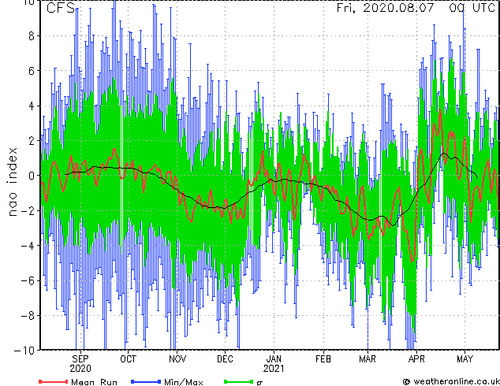
Task: Click the nao index axis title
Action: (12, 182)
